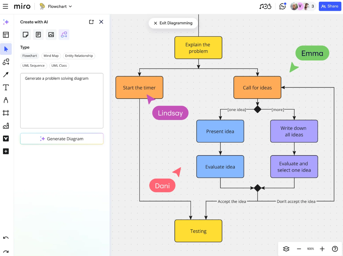Click the Redo arrow
343x256 pixels.
pos(6,251)
